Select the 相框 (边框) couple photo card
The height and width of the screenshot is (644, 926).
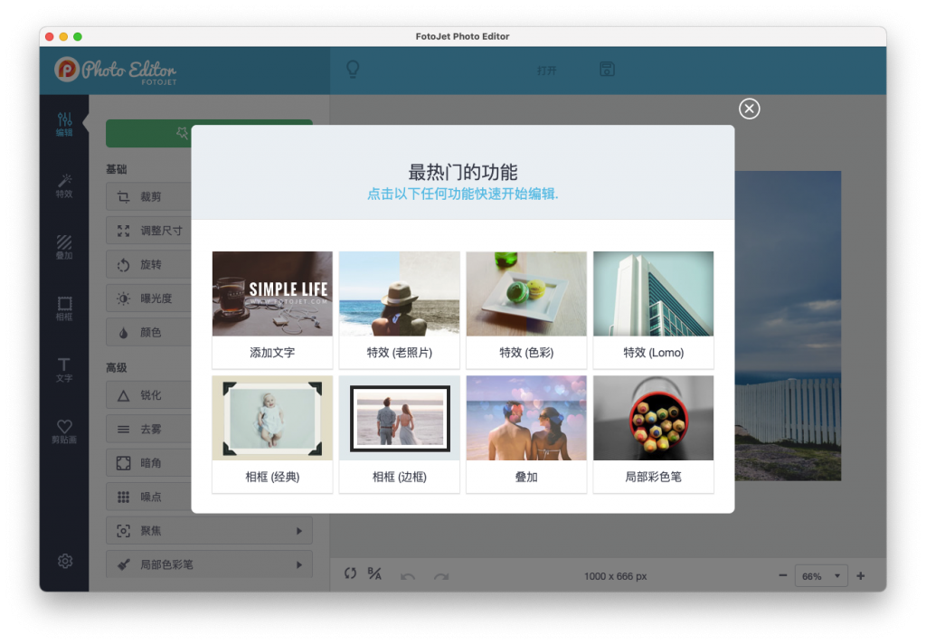tap(399, 434)
